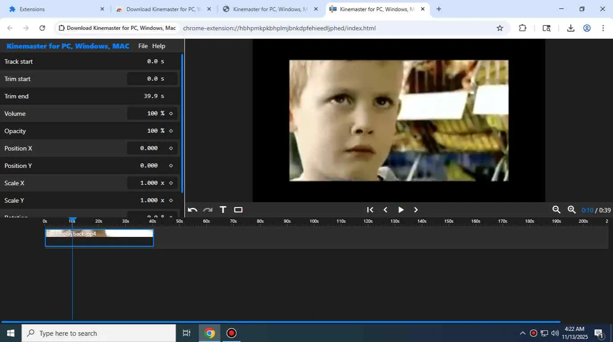613x342 pixels.
Task: Toggle the Scale Y keyframe diamond
Action: (x=171, y=200)
